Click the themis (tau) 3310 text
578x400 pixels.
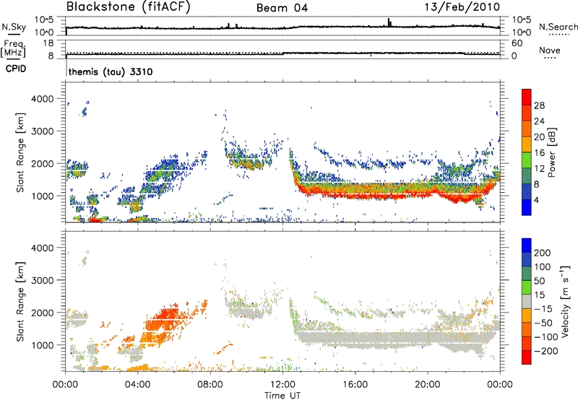111,71
